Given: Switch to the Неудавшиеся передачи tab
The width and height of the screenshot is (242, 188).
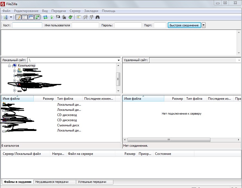Looking at the screenshot, I should pyautogui.click(x=55, y=182).
